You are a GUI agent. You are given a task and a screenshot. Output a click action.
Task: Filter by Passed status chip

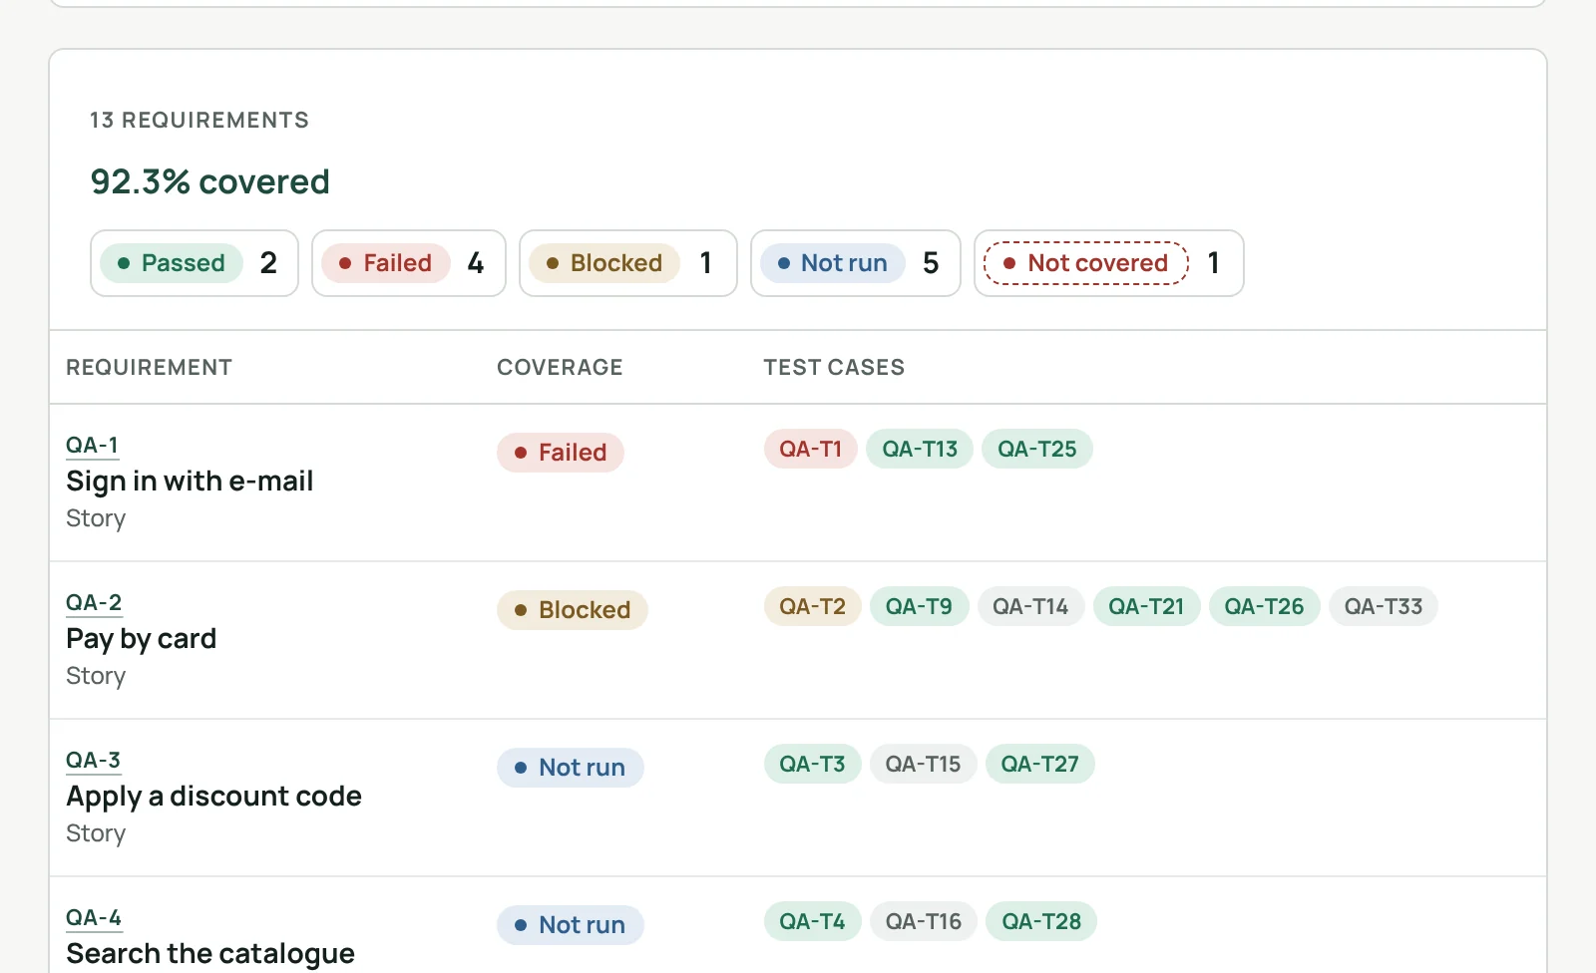[195, 263]
